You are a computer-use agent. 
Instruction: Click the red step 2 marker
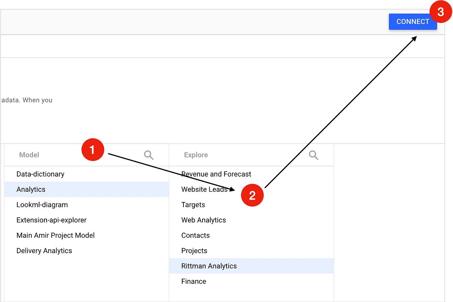click(252, 195)
